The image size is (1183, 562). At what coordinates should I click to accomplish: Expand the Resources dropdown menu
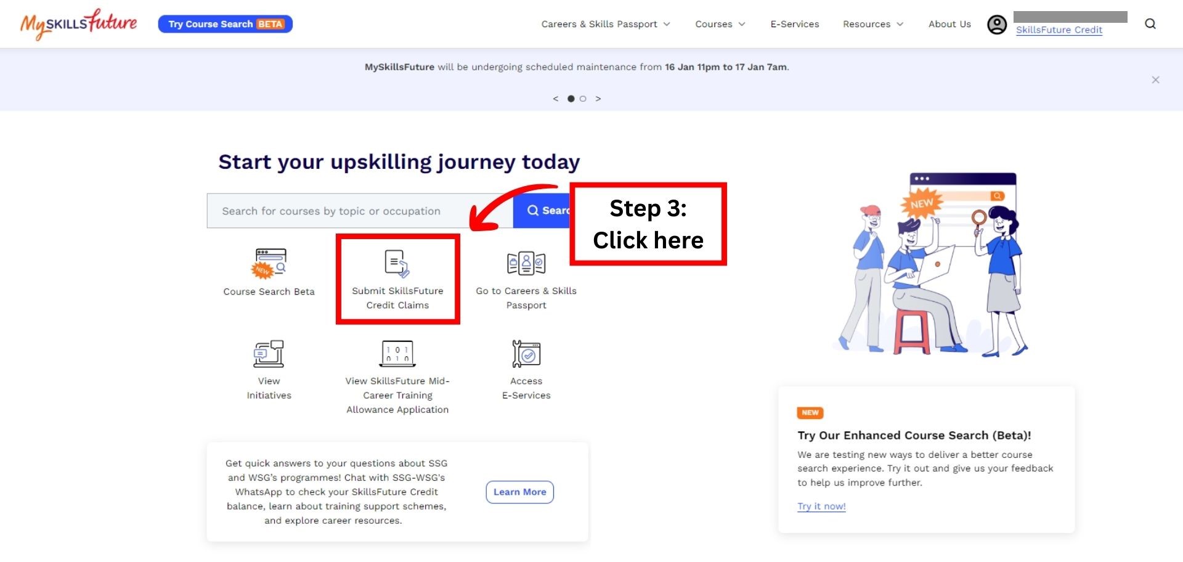pos(872,24)
